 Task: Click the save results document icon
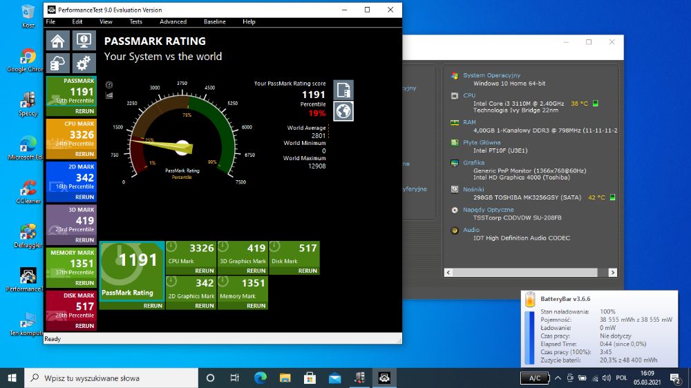(343, 90)
